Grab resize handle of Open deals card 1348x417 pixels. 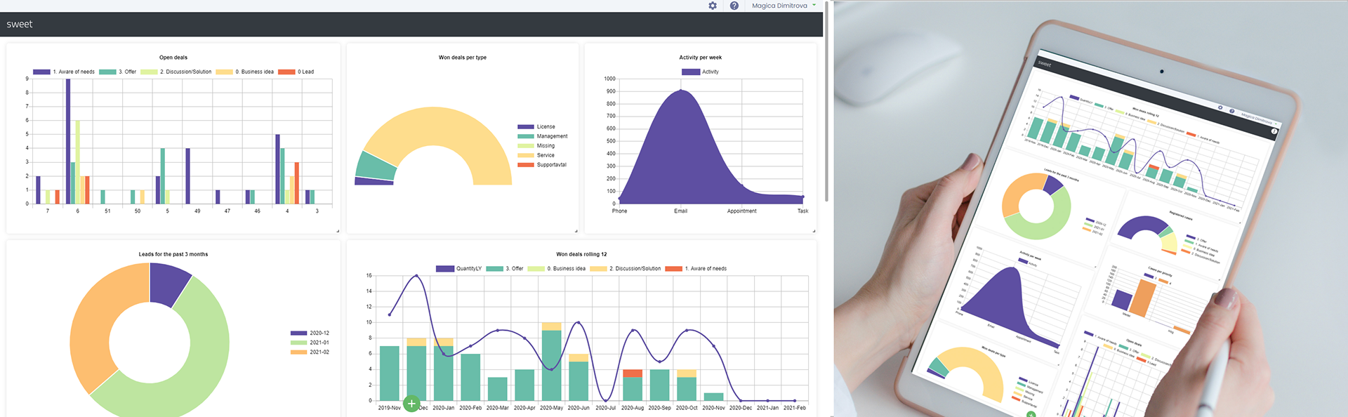[338, 230]
